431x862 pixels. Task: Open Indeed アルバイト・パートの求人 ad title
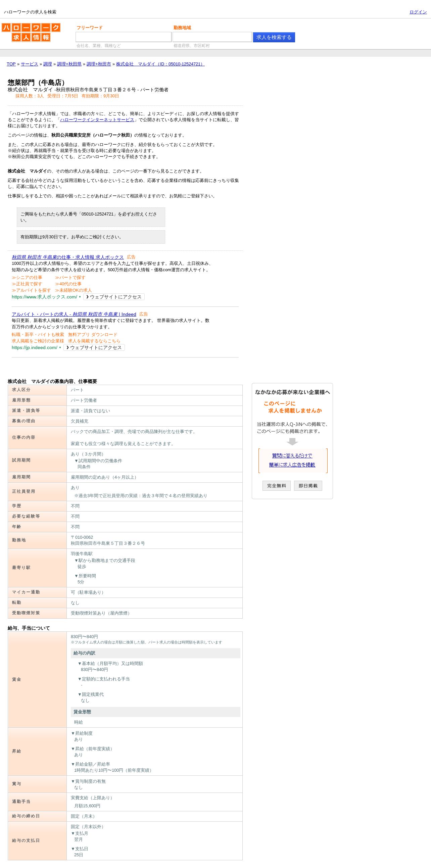[x=74, y=315]
